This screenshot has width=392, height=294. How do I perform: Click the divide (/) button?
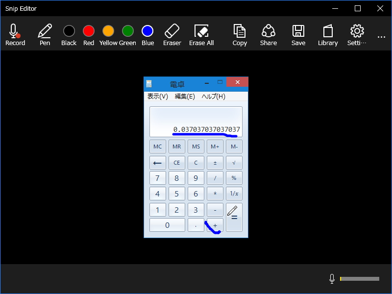(215, 178)
